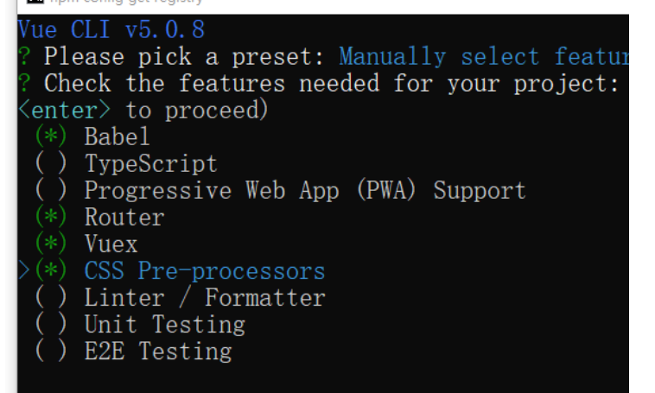The width and height of the screenshot is (655, 393).
Task: Toggle the CSS Pre-processors checkbox
Action: click(51, 270)
